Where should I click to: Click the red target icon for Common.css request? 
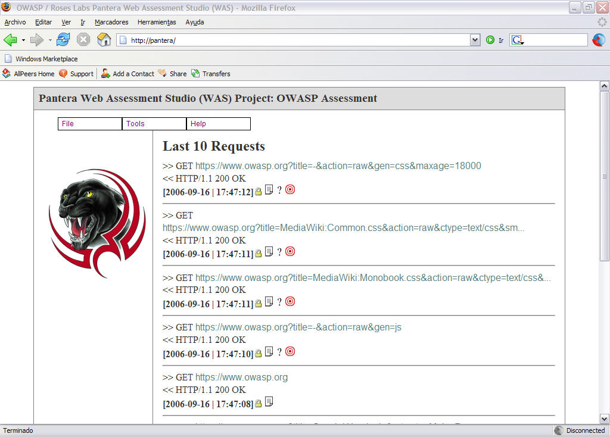(x=290, y=251)
